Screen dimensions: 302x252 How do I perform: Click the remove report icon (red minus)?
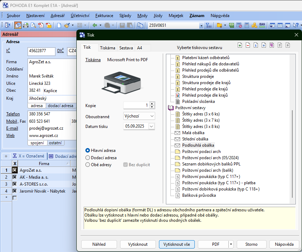248,45
